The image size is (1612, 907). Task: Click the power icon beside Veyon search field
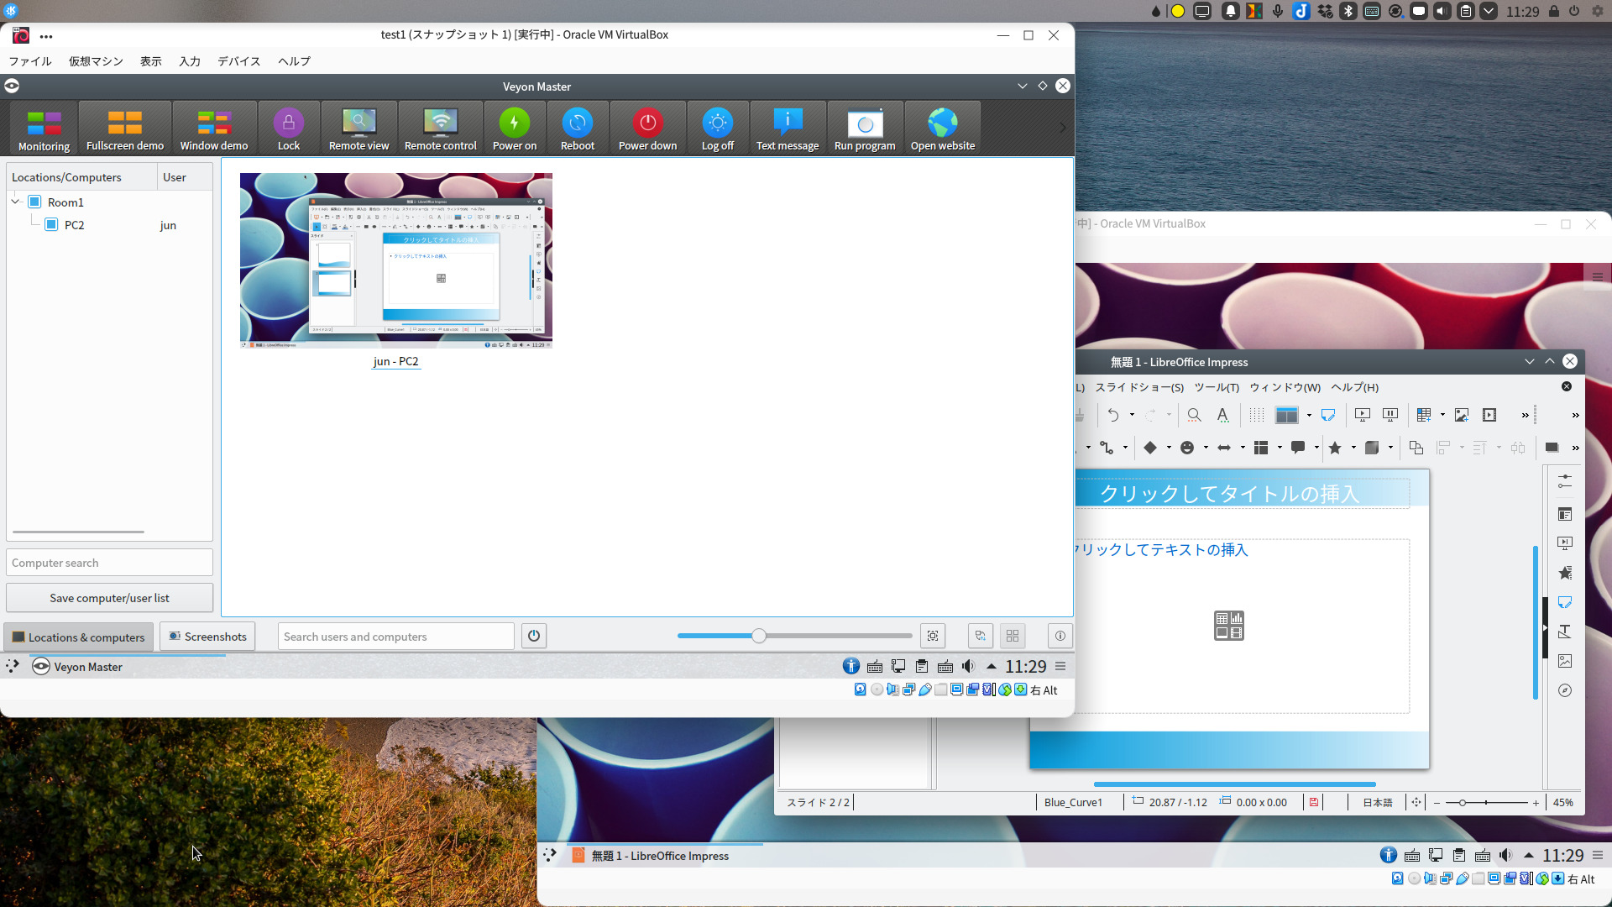[x=534, y=636]
